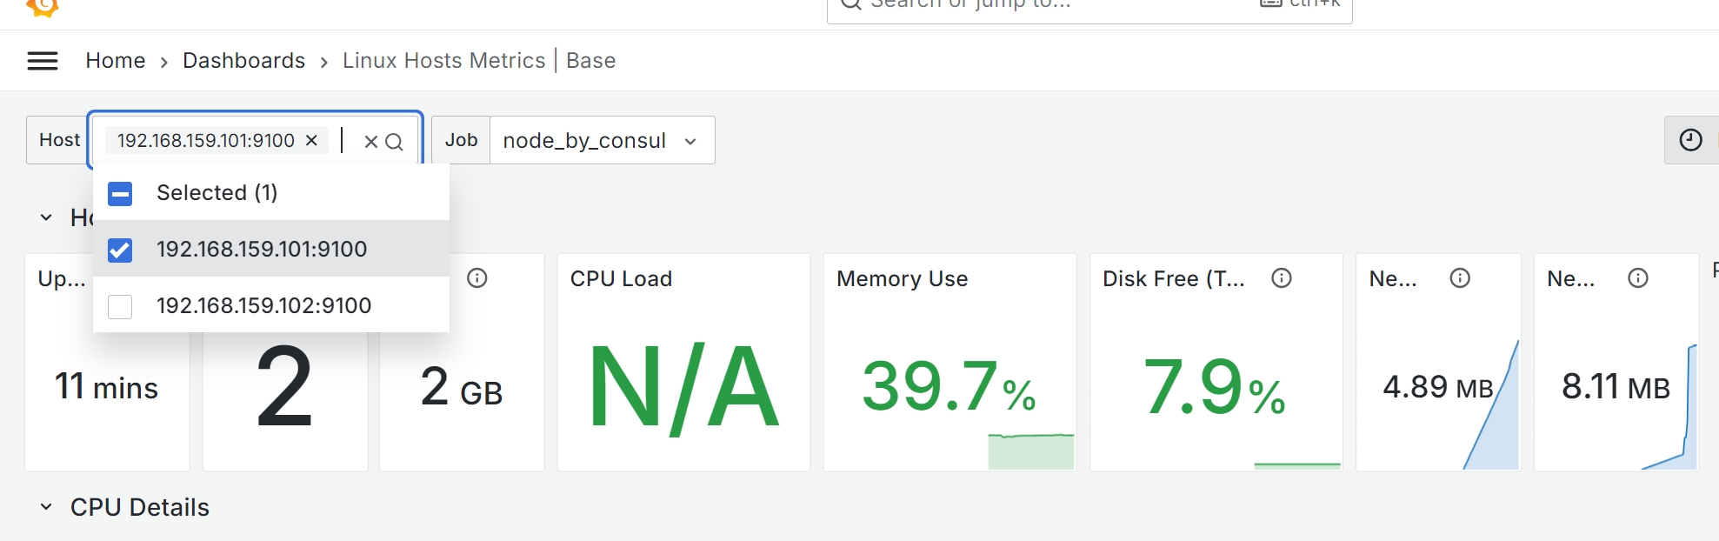Show info for the 8.11 MB network panel
1719x541 pixels.
pyautogui.click(x=1638, y=278)
